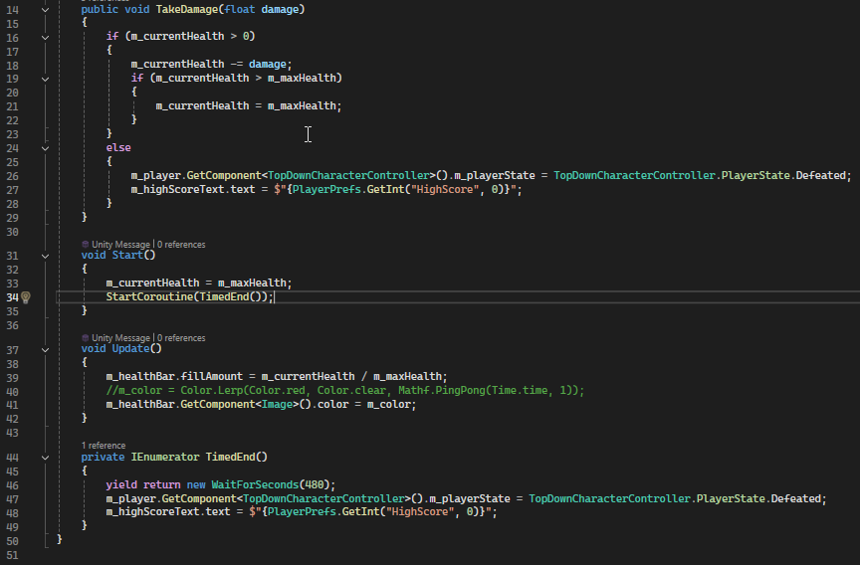Click the commented Color.Lerp line 40

(x=345, y=390)
